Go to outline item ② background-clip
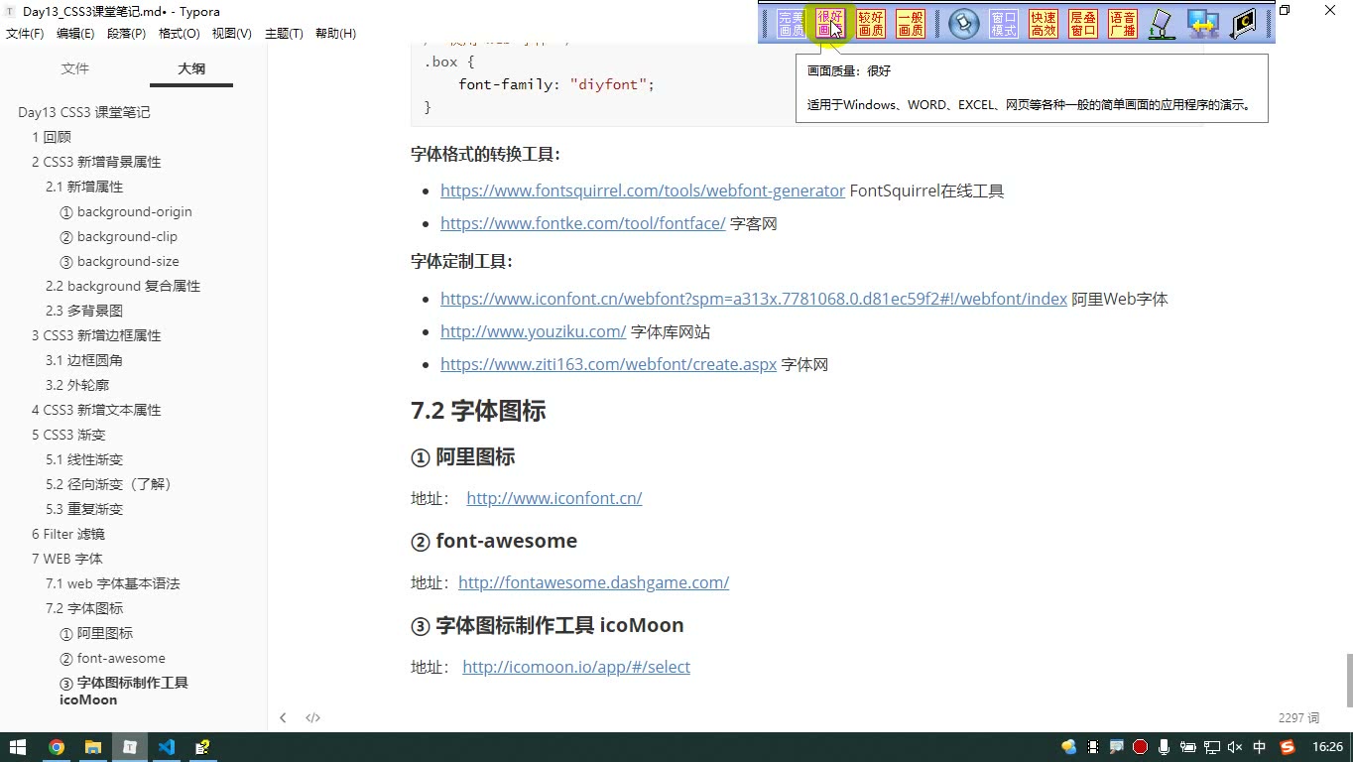Screen dimensions: 1353x762 click(x=119, y=236)
